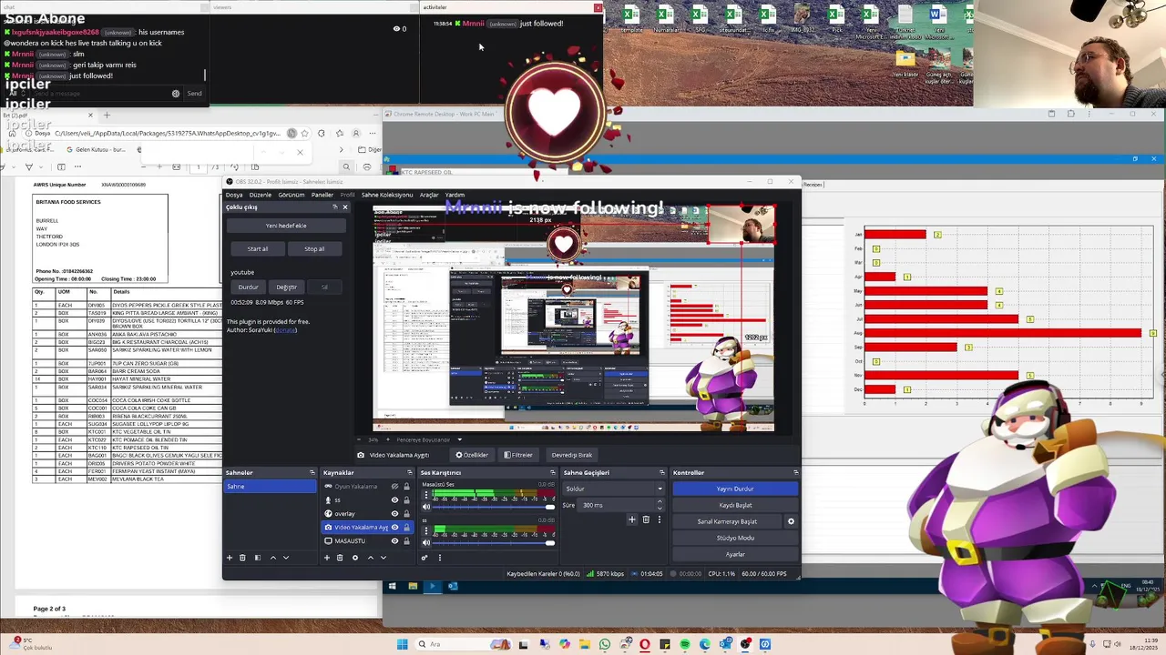Click Değiştir for youtube target

pos(286,287)
